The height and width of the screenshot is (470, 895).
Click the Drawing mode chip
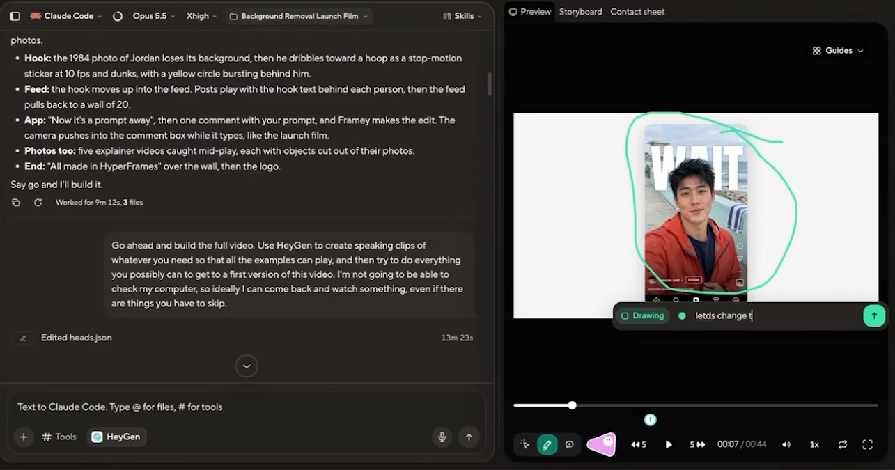coord(642,315)
